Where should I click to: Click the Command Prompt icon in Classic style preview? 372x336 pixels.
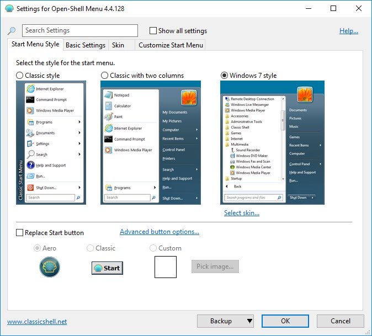(30, 100)
